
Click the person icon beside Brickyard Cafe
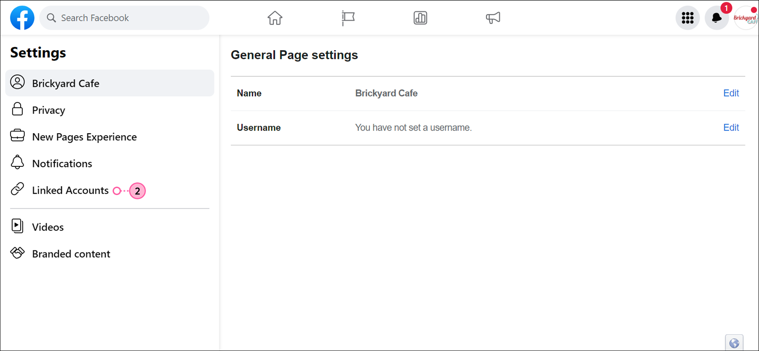17,82
